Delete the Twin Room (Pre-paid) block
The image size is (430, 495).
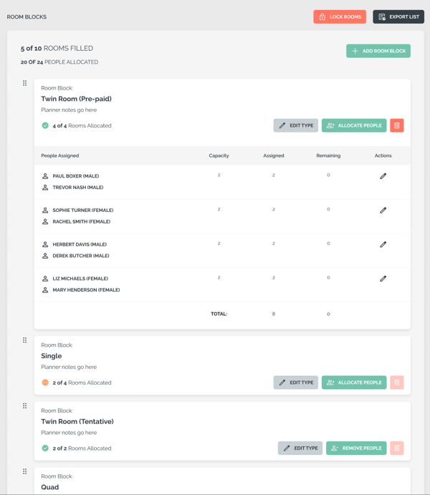coord(396,125)
